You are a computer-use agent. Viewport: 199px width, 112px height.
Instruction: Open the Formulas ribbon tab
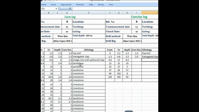80,5
